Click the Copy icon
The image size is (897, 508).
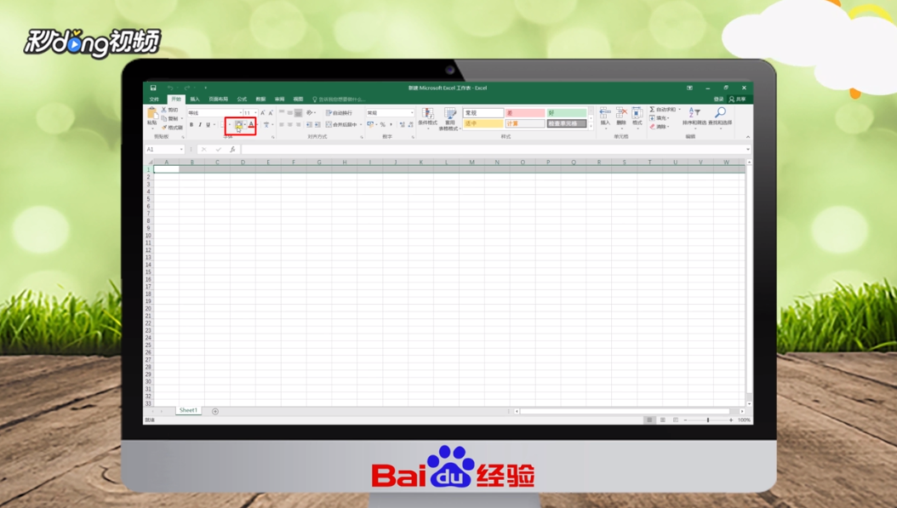coord(163,118)
